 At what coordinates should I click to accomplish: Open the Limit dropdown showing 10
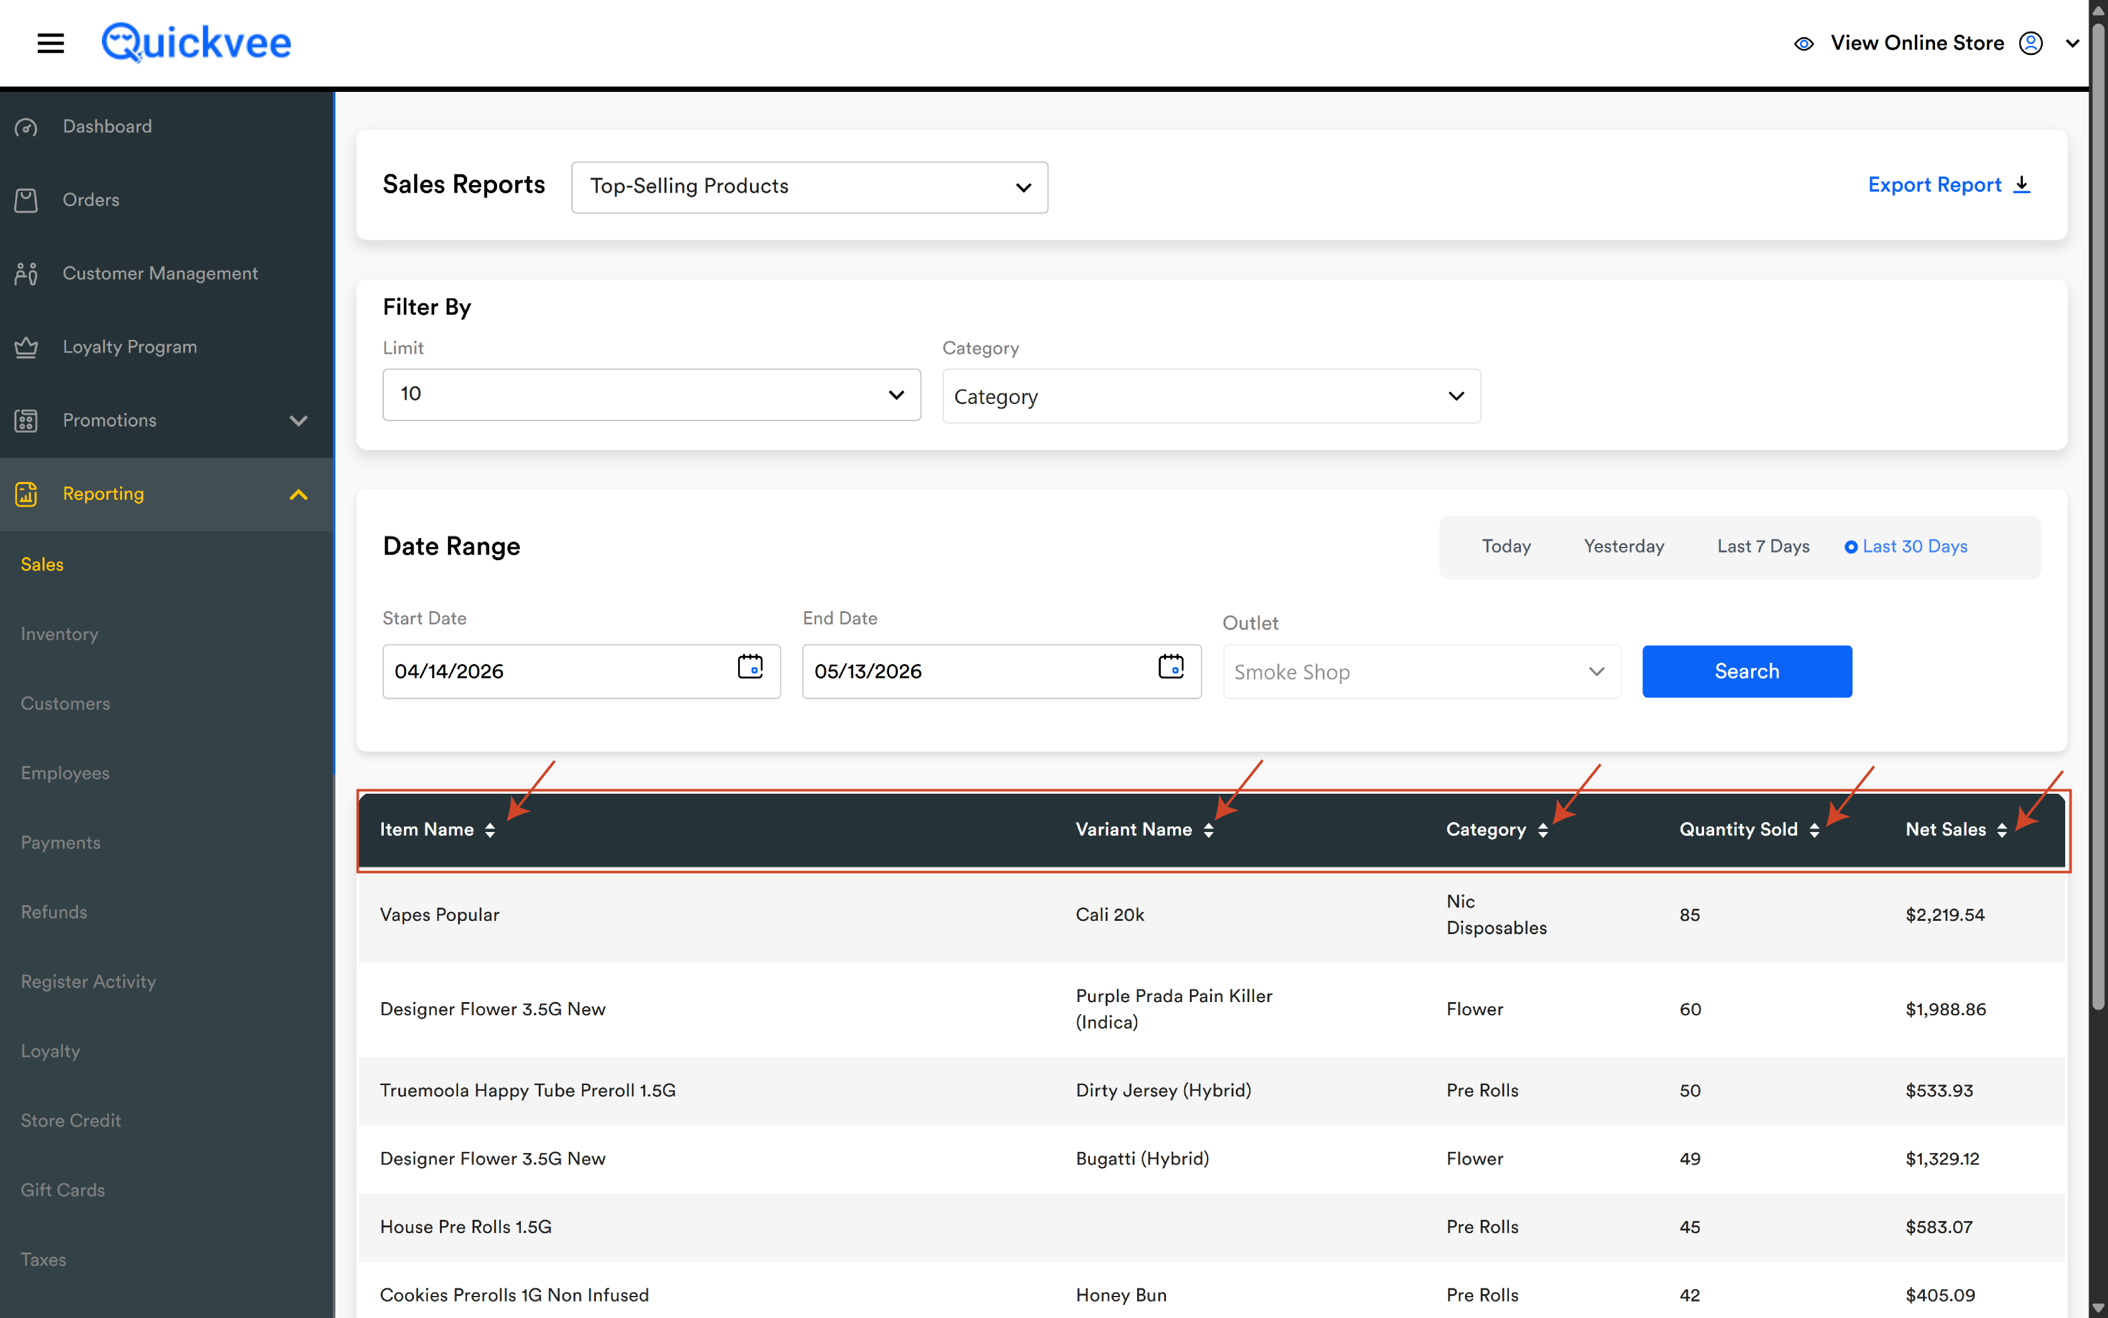[x=651, y=394]
